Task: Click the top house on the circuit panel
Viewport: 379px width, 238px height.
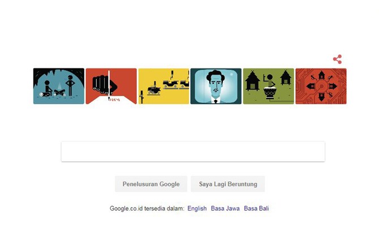Action: point(321,75)
